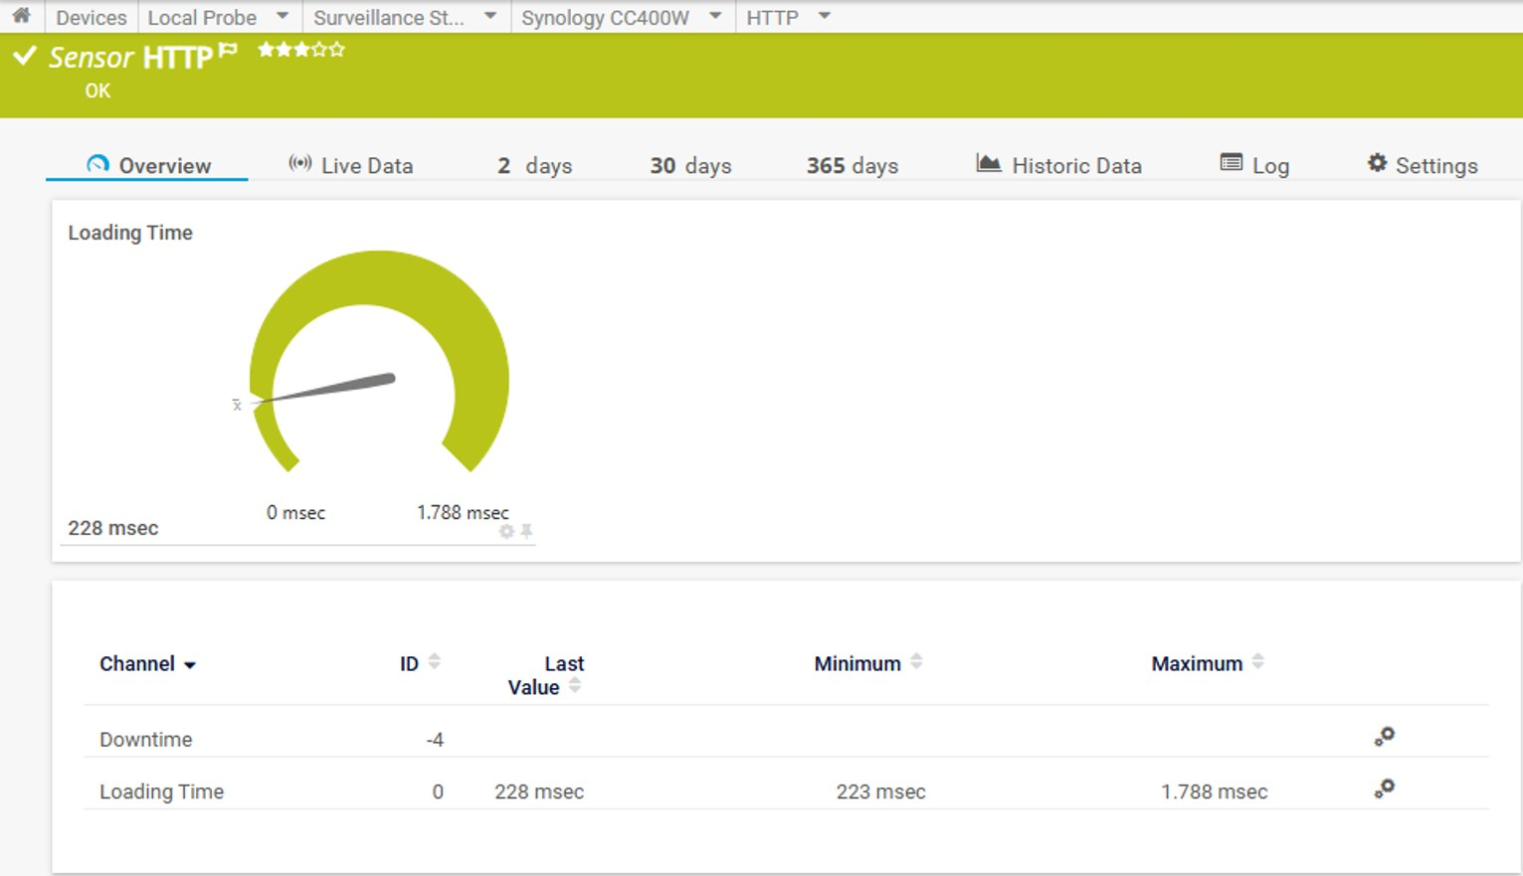Open Loading Time channel settings gears icon
Viewport: 1523px width, 876px height.
(1384, 788)
